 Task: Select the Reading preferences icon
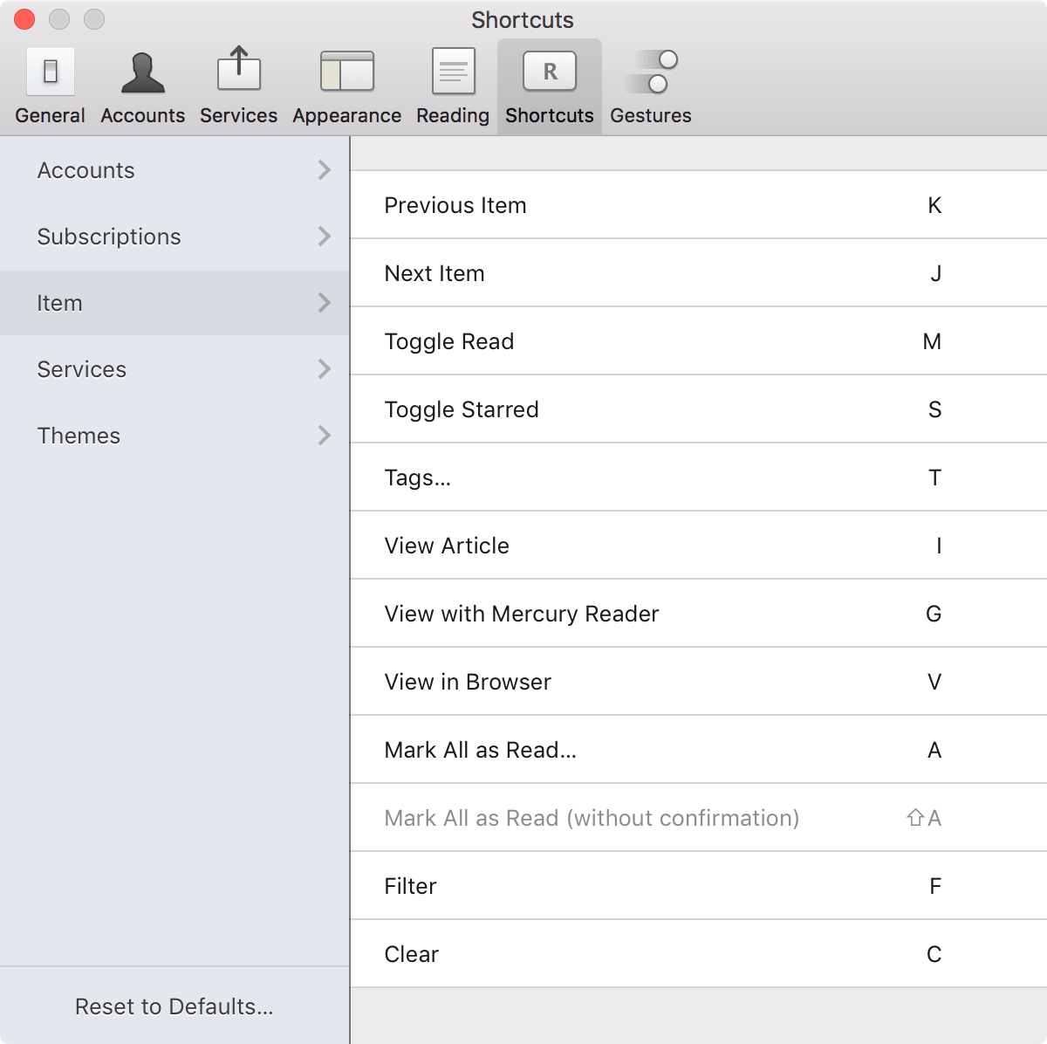[x=451, y=83]
